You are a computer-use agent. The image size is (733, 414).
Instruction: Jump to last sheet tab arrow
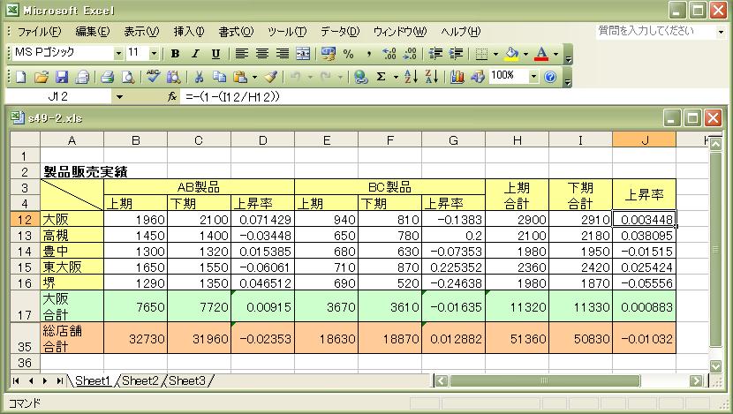tap(59, 380)
